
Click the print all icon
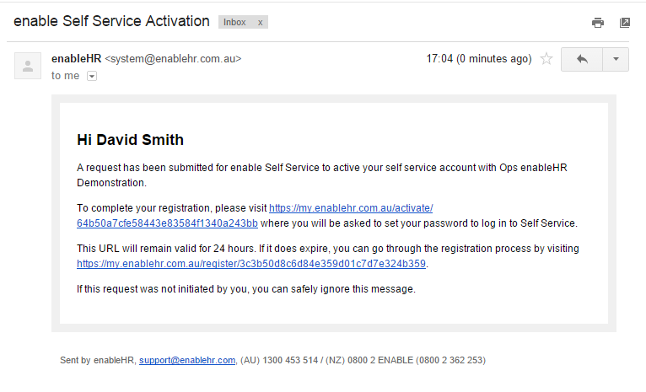(597, 23)
